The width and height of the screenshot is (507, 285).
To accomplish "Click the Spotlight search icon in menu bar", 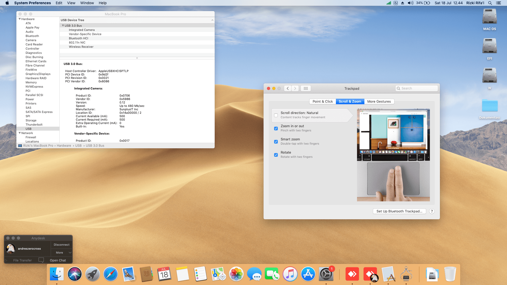I will [490, 3].
